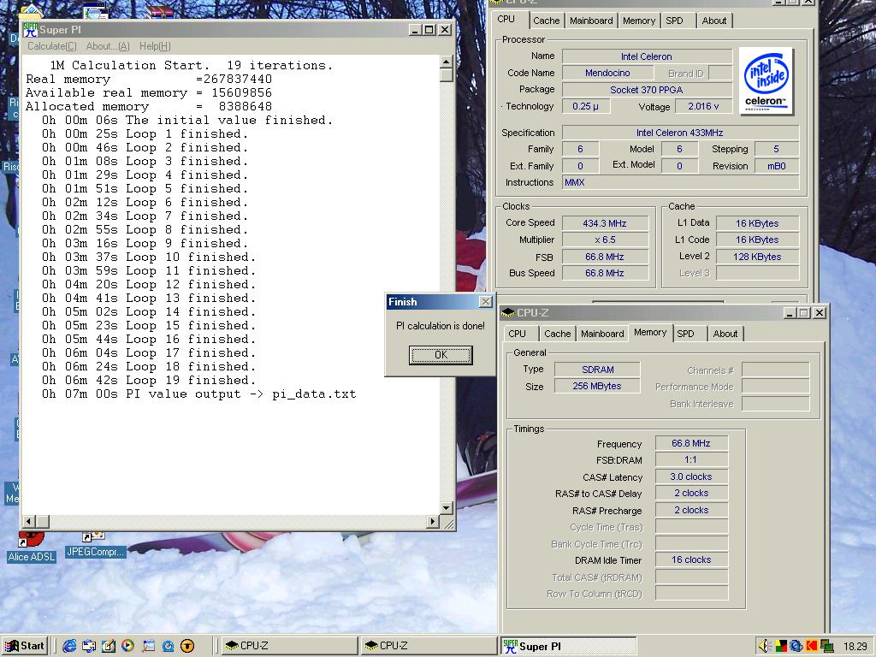Click OK in the Finish dialog
The width and height of the screenshot is (876, 657).
(441, 355)
